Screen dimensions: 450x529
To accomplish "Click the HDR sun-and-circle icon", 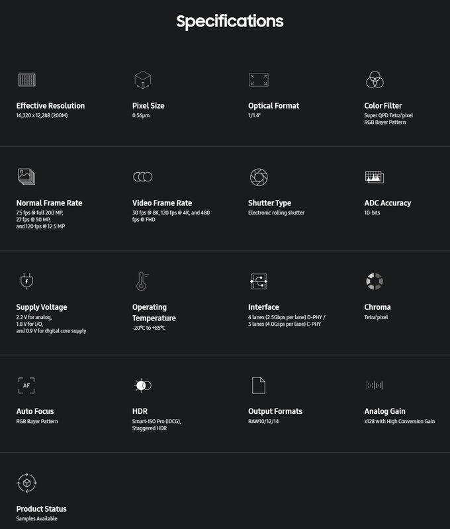I will [x=143, y=385].
